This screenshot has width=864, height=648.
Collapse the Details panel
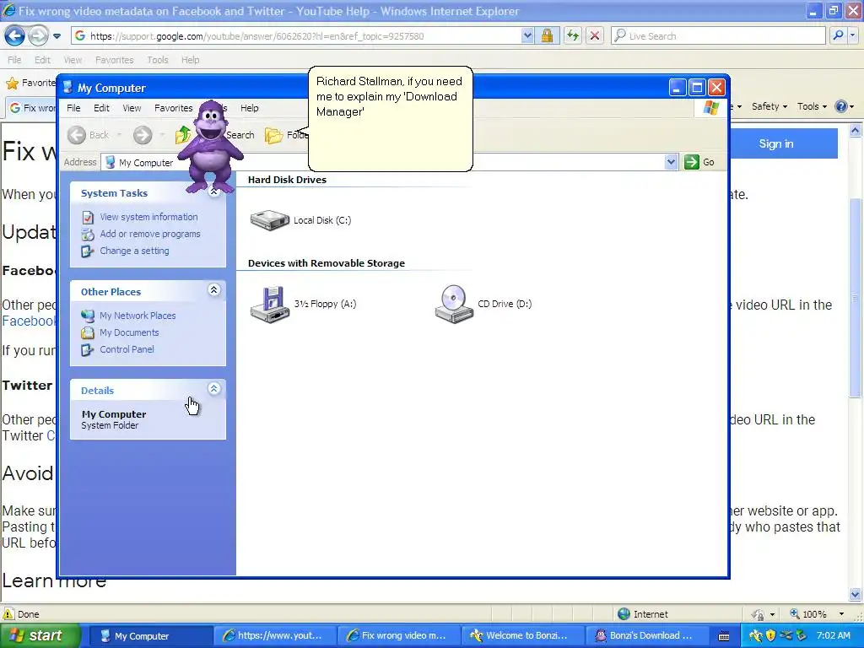coord(213,388)
